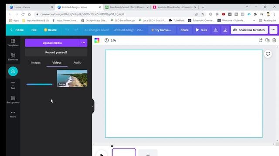Edit the Untitled design title field

tap(129, 30)
